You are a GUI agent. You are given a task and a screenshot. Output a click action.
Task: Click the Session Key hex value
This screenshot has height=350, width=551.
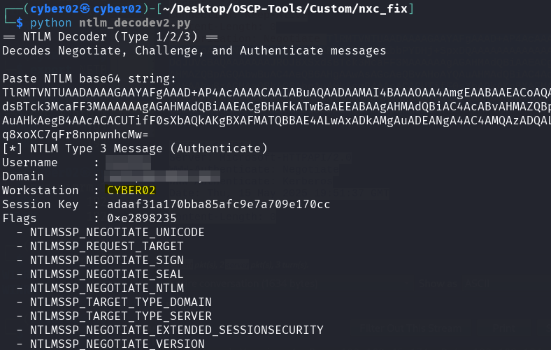pyautogui.click(x=218, y=204)
